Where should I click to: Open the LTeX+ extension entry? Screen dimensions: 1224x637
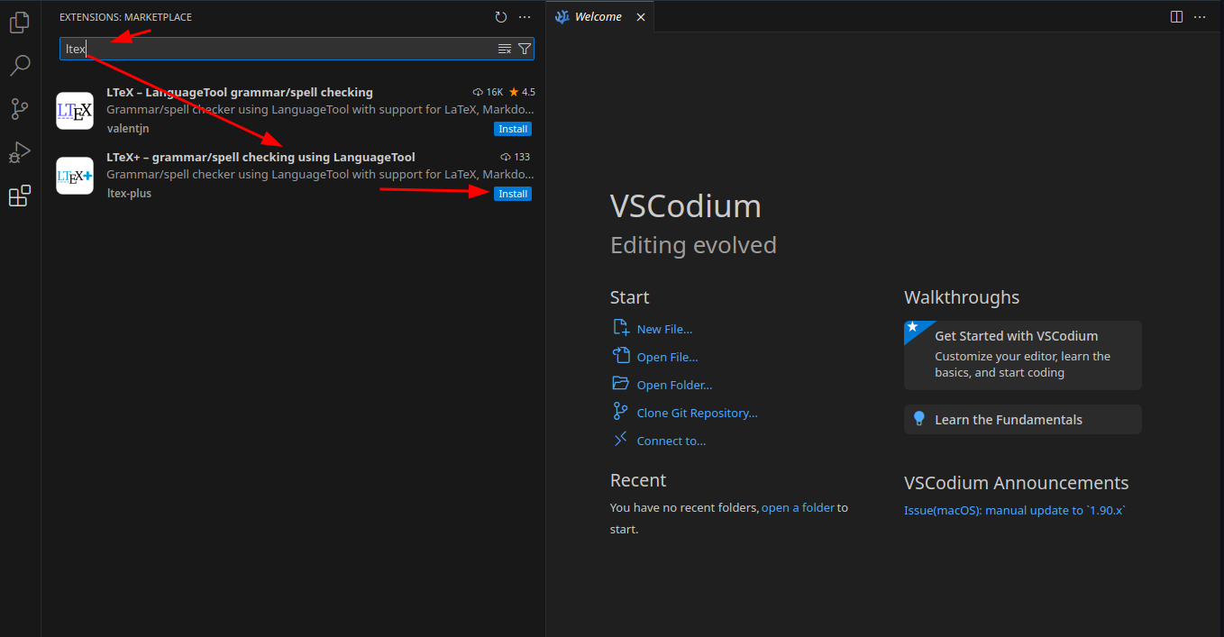pos(293,176)
